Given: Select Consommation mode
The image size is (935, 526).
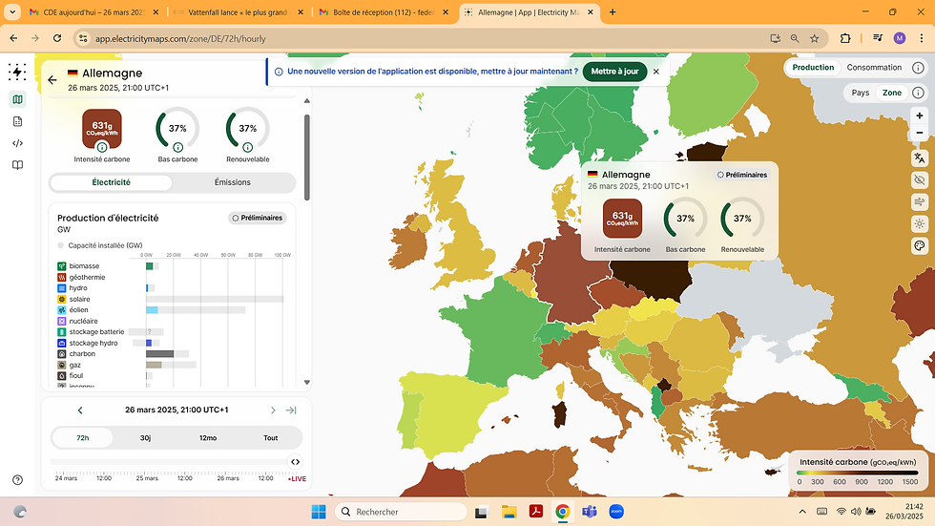Looking at the screenshot, I should (874, 68).
